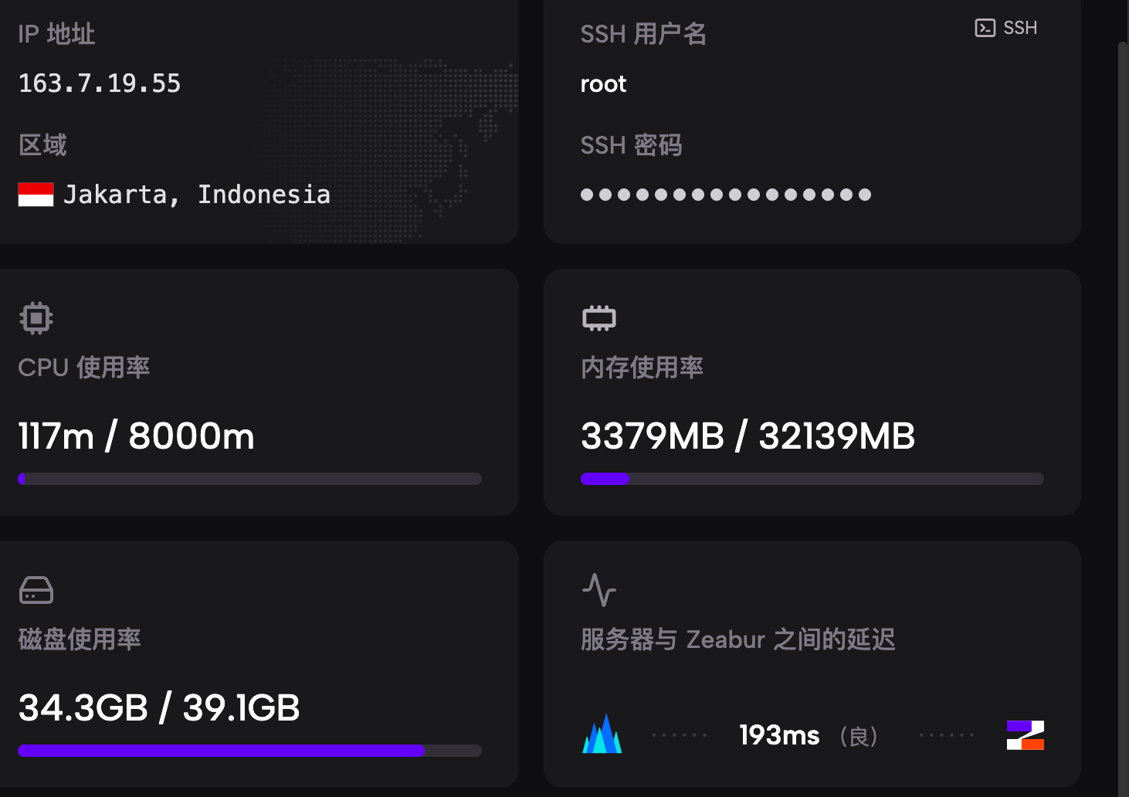This screenshot has width=1129, height=797.
Task: Click the masked SSH password dots
Action: click(x=725, y=195)
